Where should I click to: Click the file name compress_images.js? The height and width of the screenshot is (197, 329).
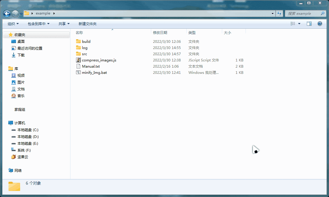click(99, 60)
